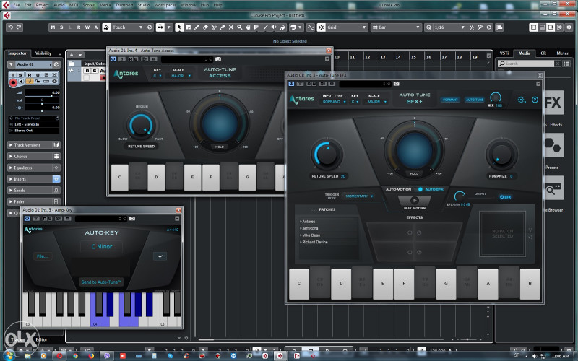Open Auto-Tune EFX+ help question mark
The image size is (578, 361).
[535, 100]
